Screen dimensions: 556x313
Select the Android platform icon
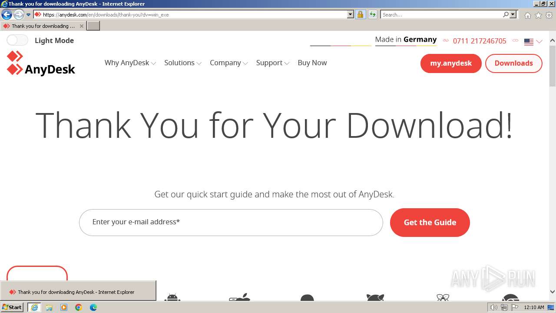point(172,297)
